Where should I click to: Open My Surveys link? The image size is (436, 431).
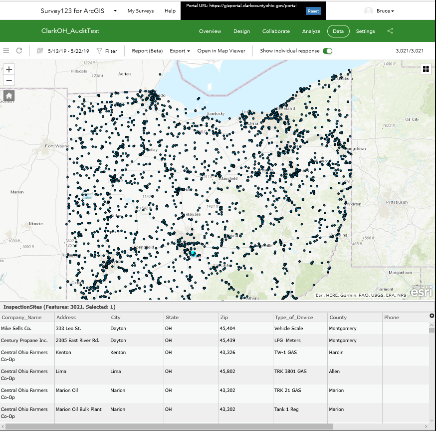(141, 11)
